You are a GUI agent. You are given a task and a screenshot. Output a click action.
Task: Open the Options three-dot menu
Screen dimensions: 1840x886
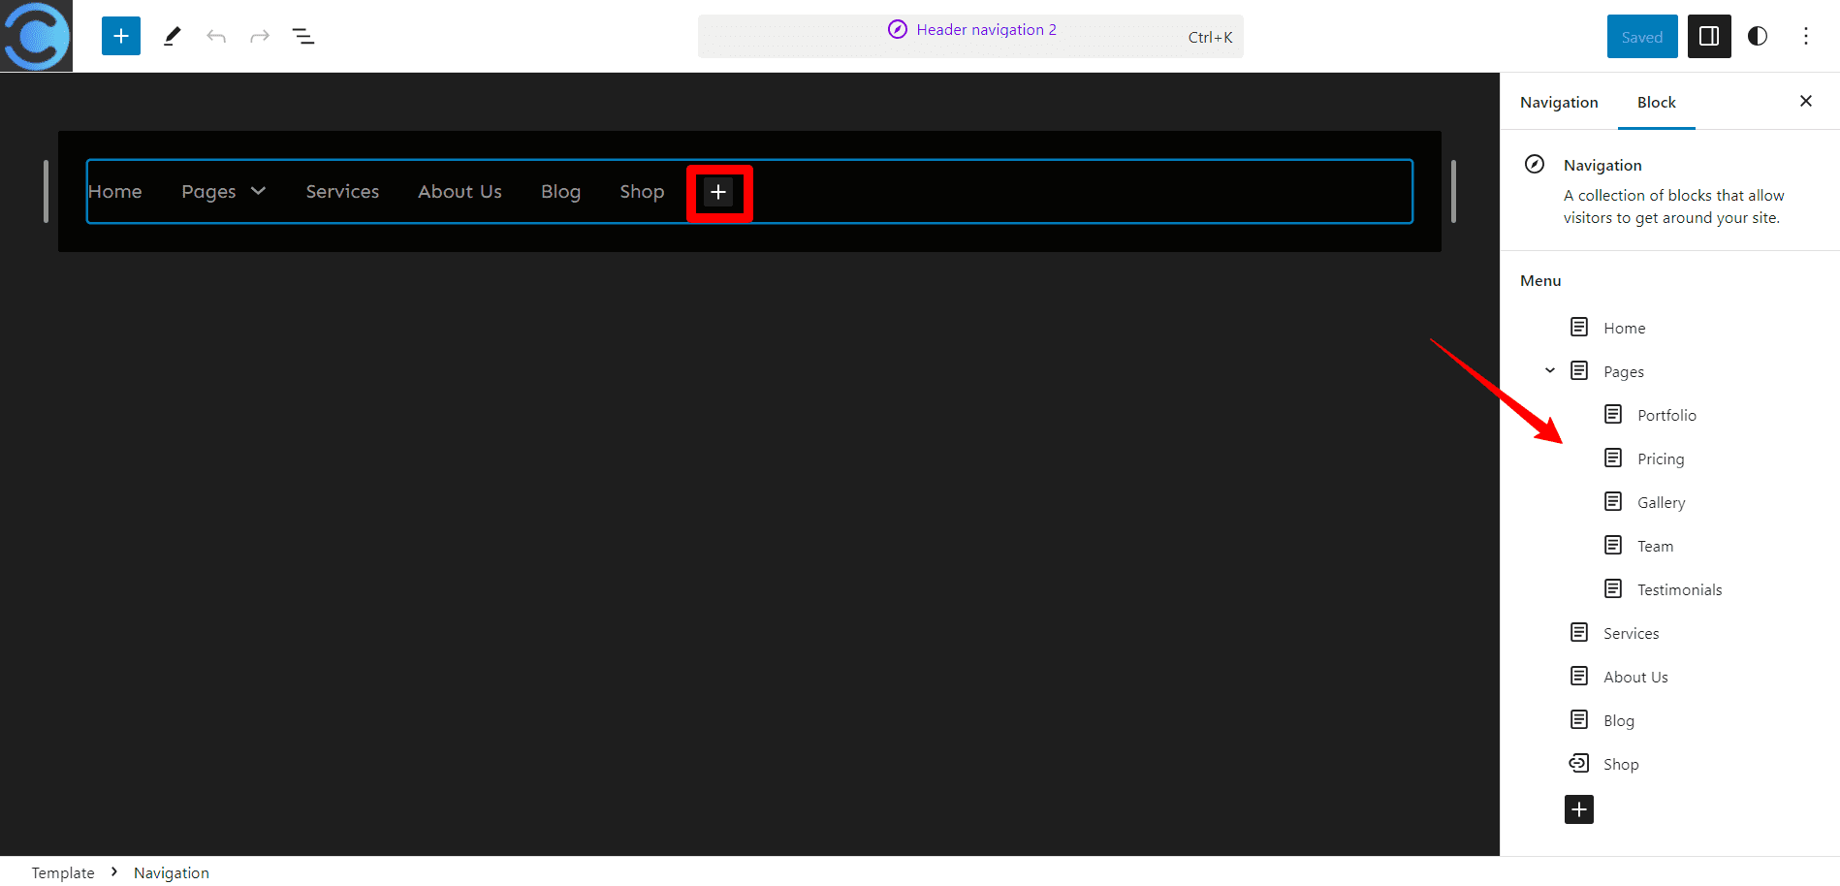tap(1805, 36)
